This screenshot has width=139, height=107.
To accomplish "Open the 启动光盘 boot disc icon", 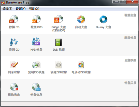I will (x=81, y=19).
